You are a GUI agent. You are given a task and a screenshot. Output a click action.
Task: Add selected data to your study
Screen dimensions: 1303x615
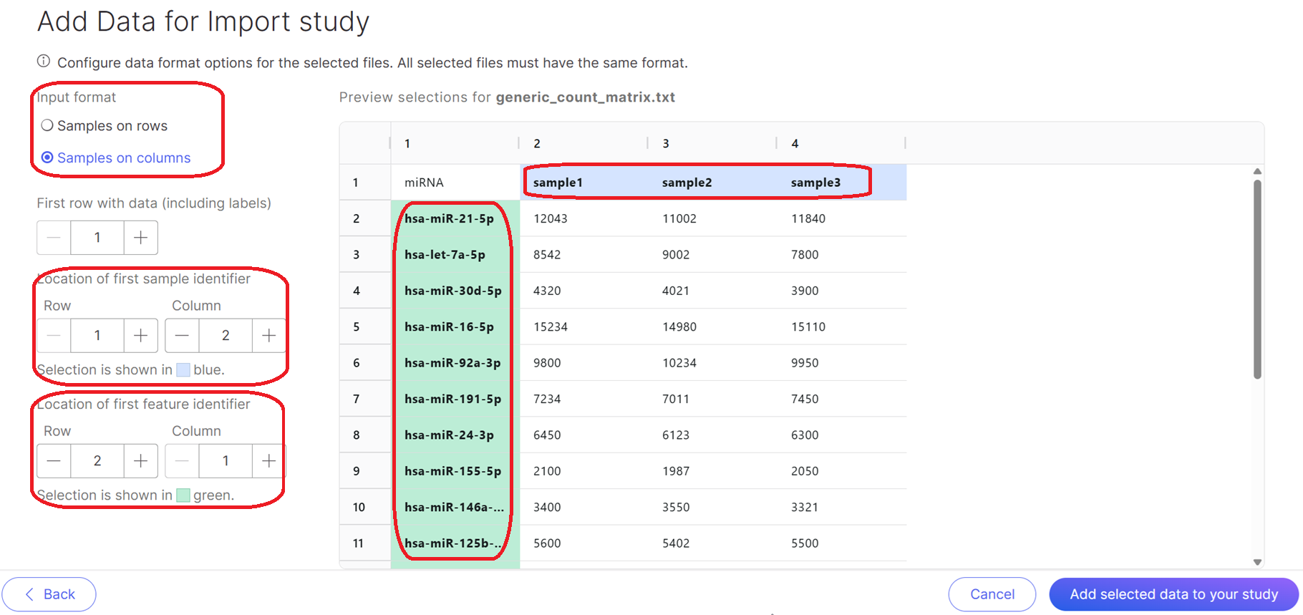tap(1173, 594)
